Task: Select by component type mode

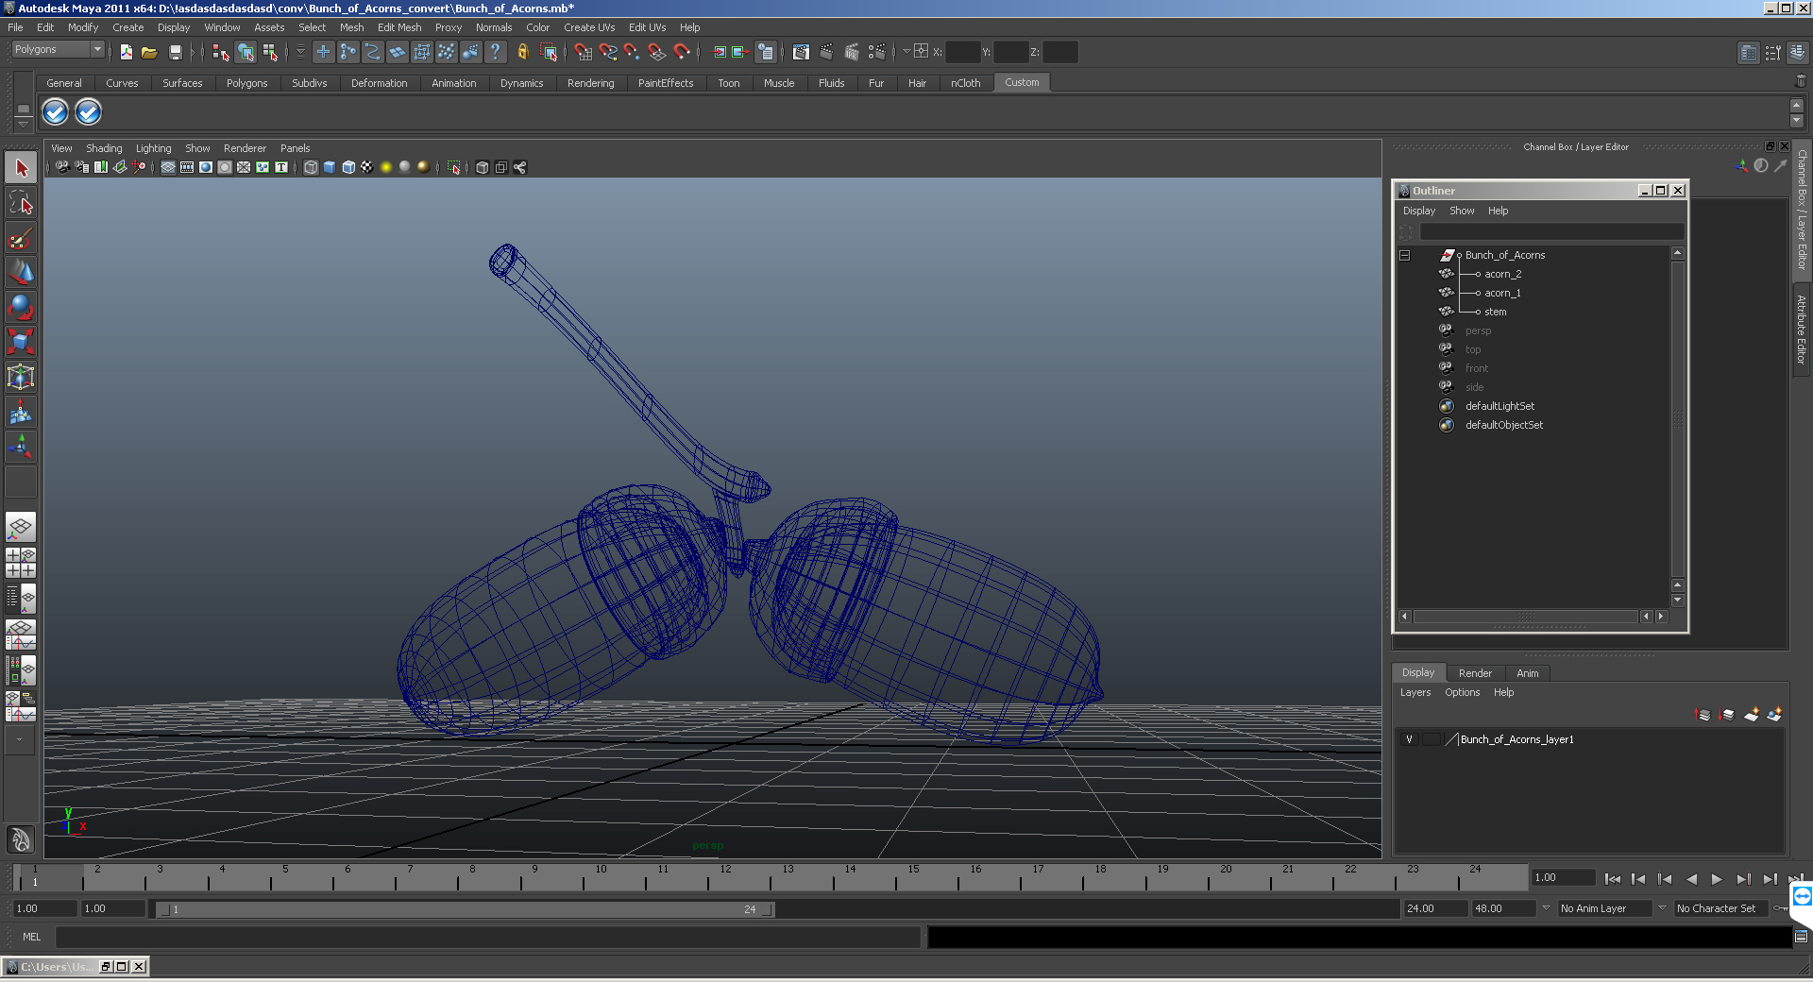Action: (270, 52)
